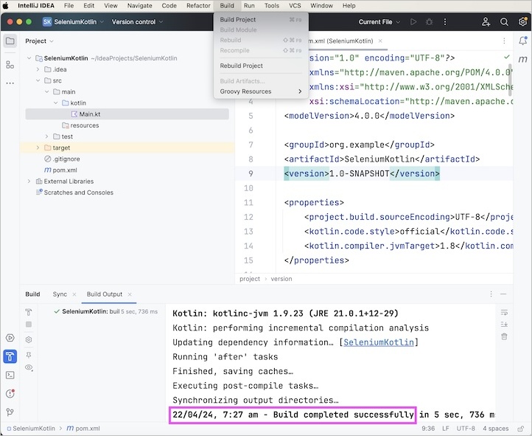Open the Notifications bell icon
Screen dimensions: 532x436
pyautogui.click(x=522, y=41)
